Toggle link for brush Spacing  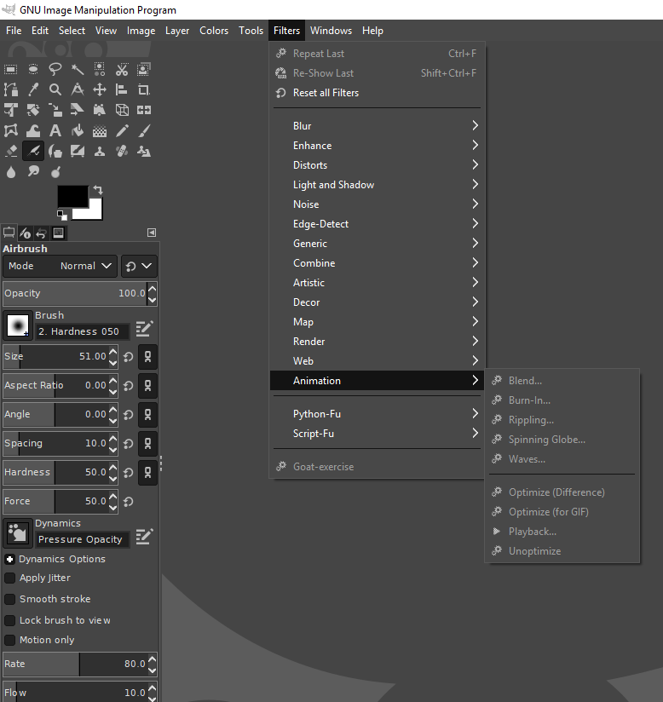coord(147,444)
